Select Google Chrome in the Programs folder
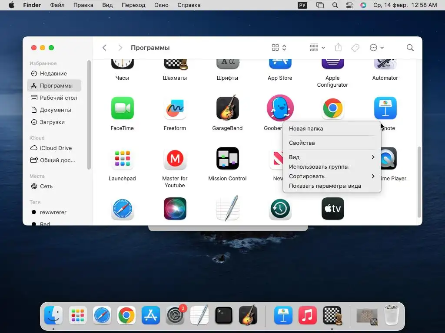 tap(332, 108)
